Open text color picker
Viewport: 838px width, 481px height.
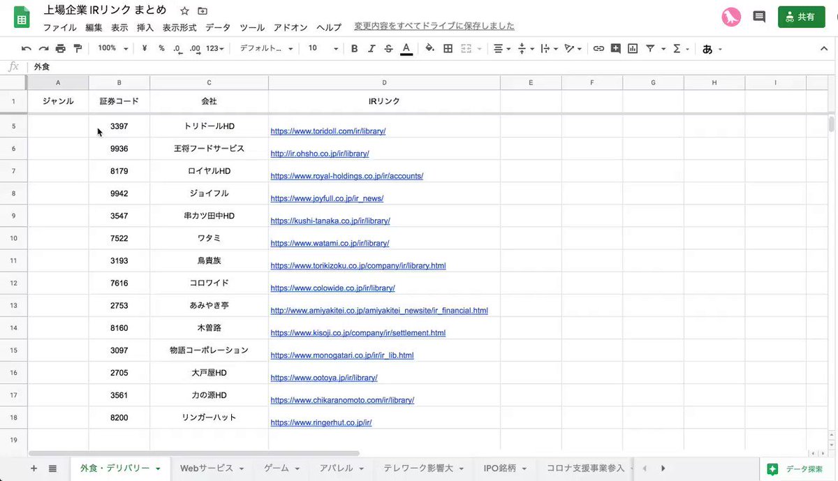pos(406,49)
